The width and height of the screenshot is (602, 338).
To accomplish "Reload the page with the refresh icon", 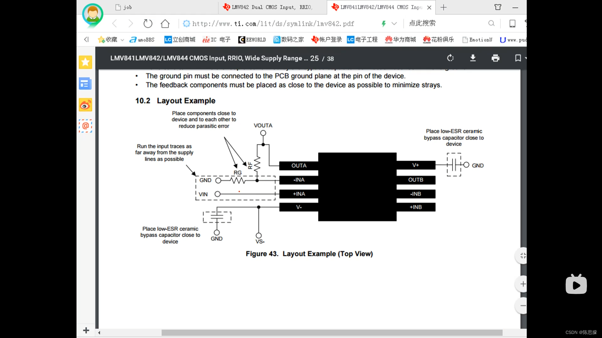I will click(x=148, y=23).
